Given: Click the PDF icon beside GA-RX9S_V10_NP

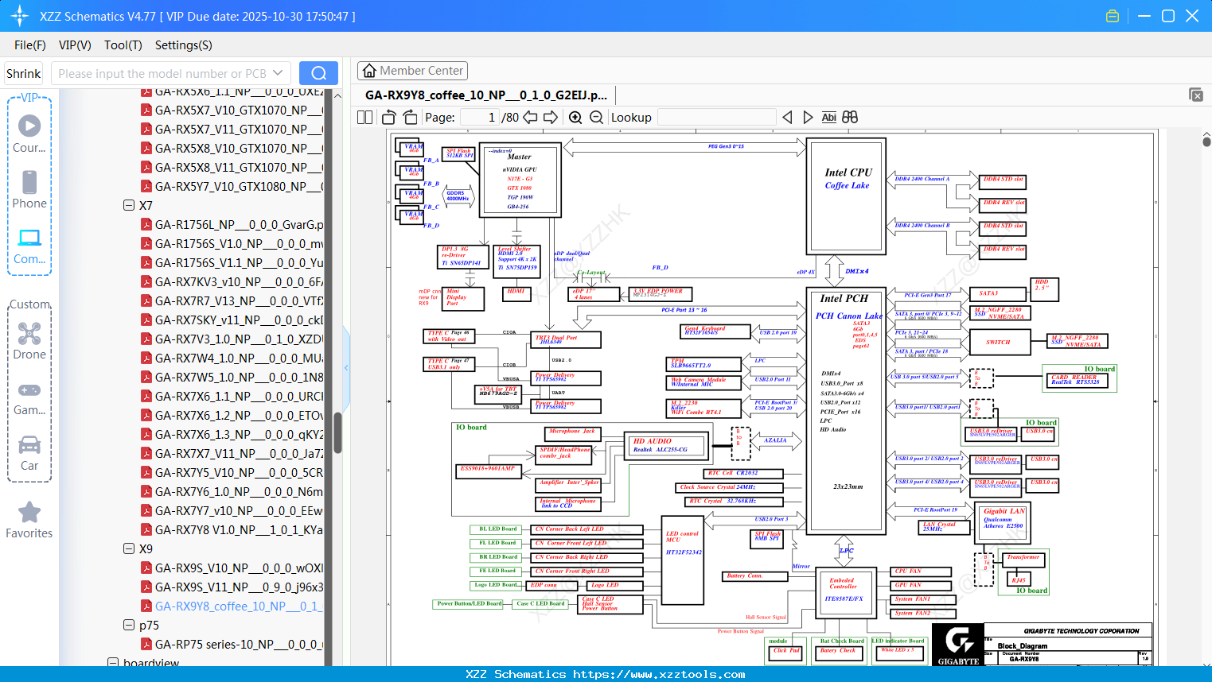Looking at the screenshot, I should point(146,568).
